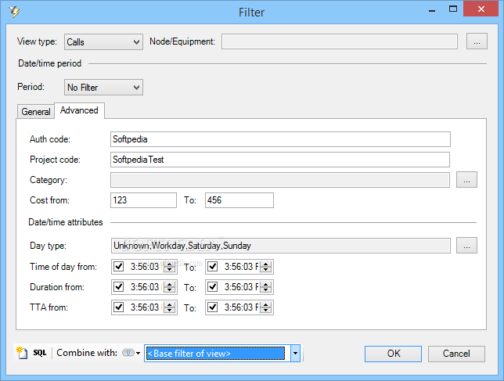Click the Cancel button
Image resolution: width=504 pixels, height=381 pixels.
pyautogui.click(x=456, y=354)
